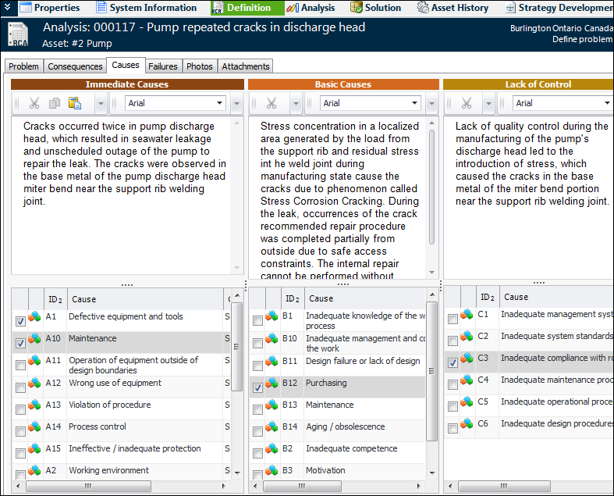Switch to the Failures tab
Image resolution: width=614 pixels, height=496 pixels.
163,66
